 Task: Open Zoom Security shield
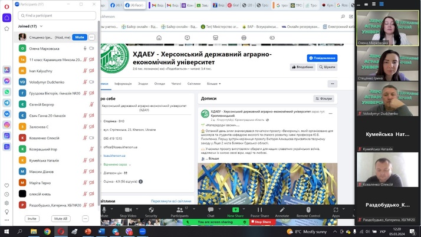tap(151, 212)
